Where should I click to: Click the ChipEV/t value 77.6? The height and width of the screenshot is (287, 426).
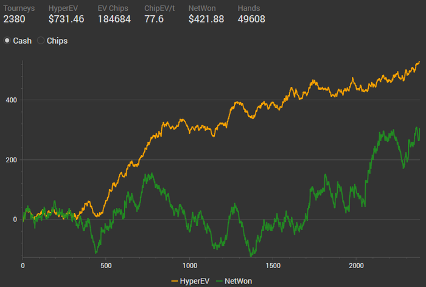pyautogui.click(x=154, y=19)
